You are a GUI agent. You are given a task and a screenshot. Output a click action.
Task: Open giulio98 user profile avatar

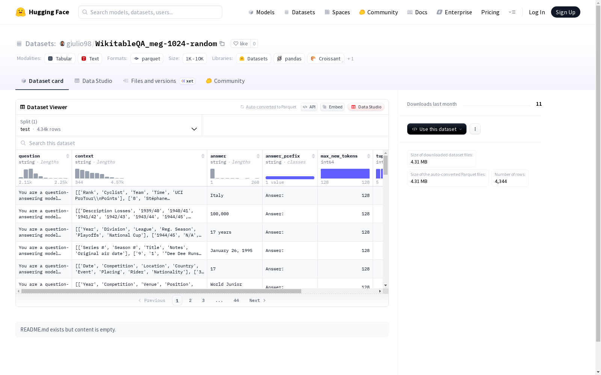62,43
